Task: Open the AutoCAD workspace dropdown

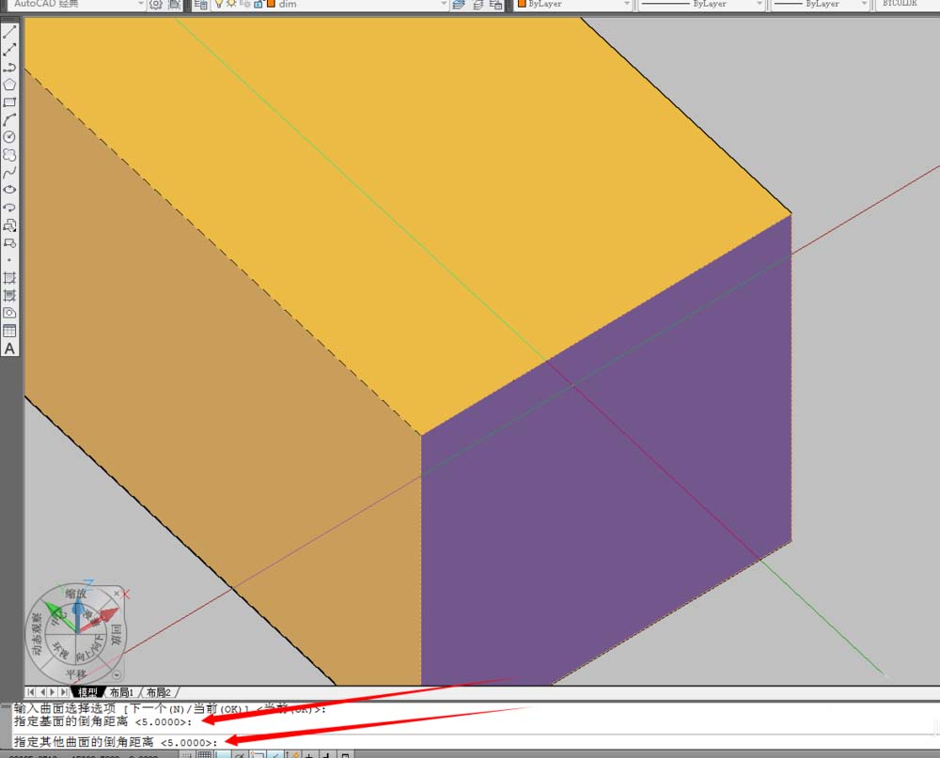Action: point(139,5)
